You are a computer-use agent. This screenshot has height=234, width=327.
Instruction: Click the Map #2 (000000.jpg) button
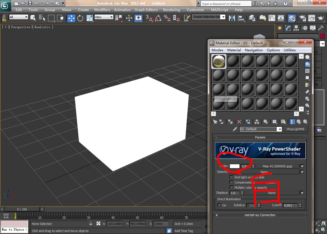277,166
